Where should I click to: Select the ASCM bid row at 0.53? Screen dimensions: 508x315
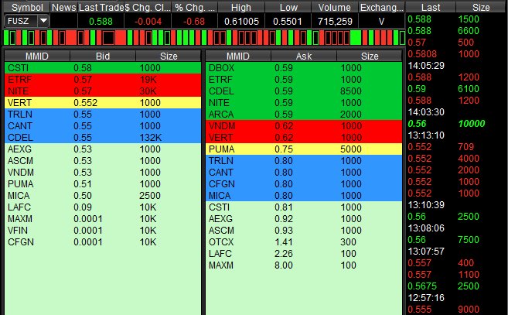click(103, 161)
